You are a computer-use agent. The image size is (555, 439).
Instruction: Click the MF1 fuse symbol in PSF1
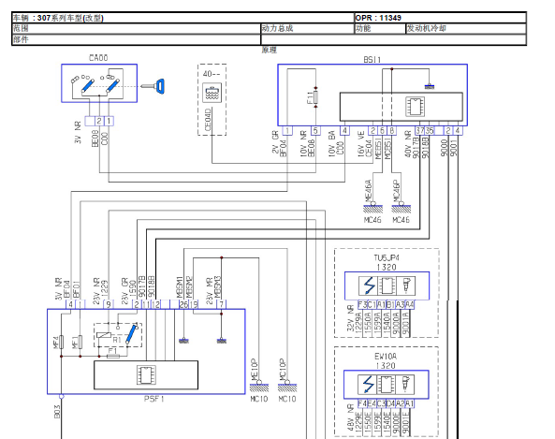coord(80,342)
